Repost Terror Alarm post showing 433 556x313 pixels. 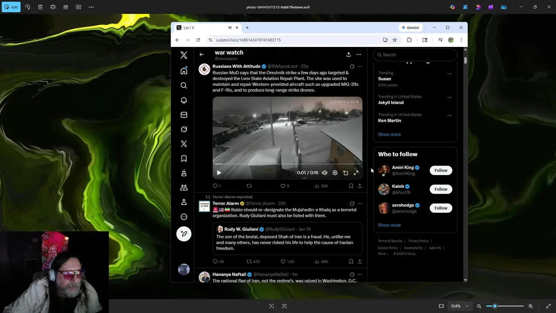pyautogui.click(x=253, y=262)
